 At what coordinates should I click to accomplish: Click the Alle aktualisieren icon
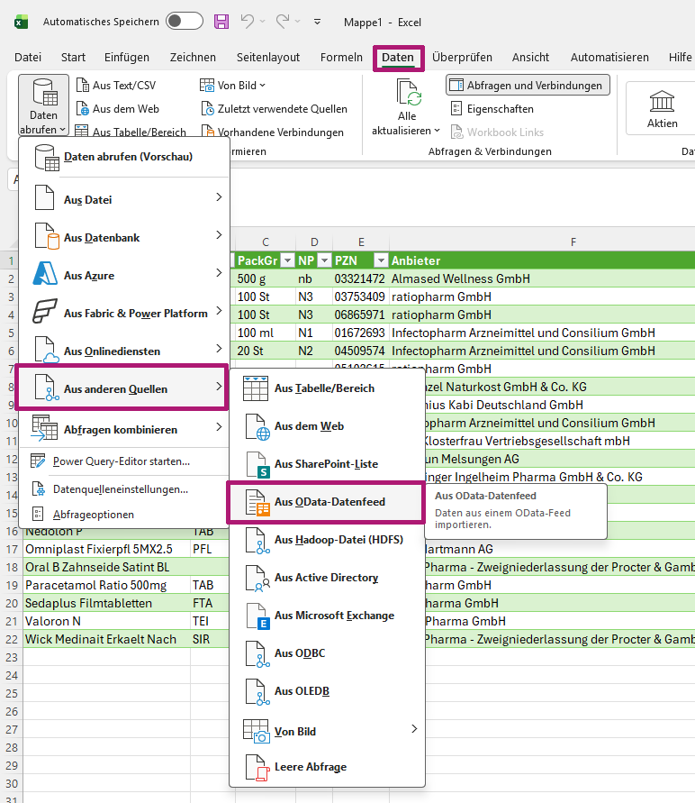click(x=407, y=94)
